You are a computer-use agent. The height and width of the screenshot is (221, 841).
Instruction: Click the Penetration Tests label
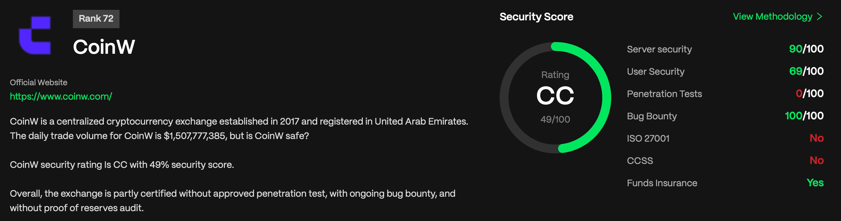pos(664,94)
